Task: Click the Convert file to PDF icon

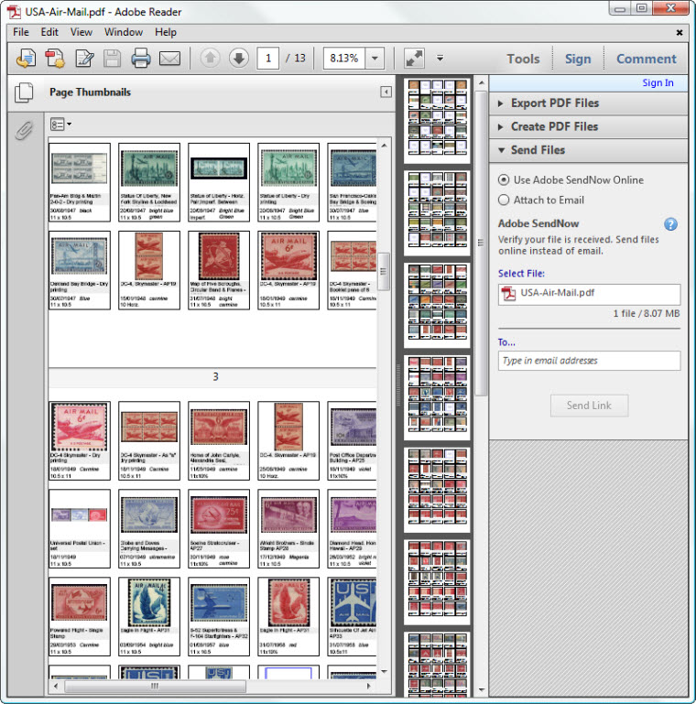Action: click(x=55, y=59)
